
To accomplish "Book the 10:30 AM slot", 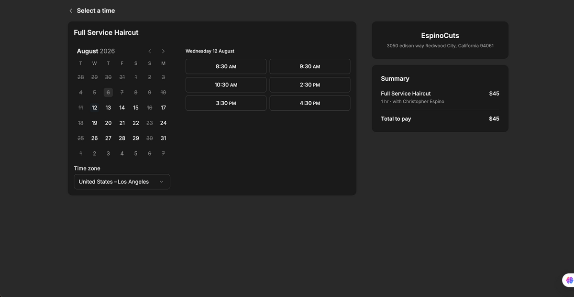I will click(226, 85).
